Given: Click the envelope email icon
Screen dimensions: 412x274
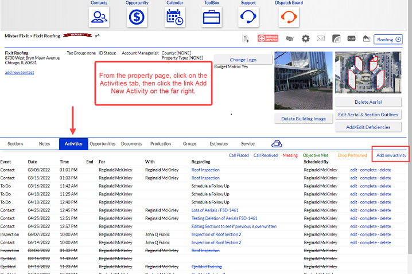Looking at the screenshot, I should click(x=321, y=39).
